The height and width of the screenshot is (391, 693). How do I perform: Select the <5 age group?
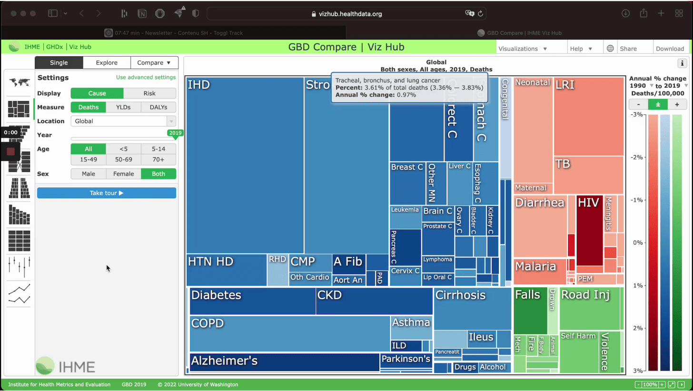tap(123, 149)
